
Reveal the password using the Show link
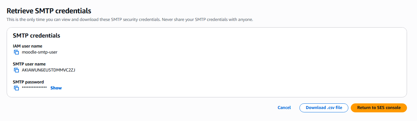56,88
